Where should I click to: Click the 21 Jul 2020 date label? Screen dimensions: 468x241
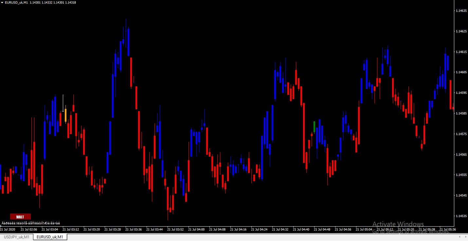point(8,230)
